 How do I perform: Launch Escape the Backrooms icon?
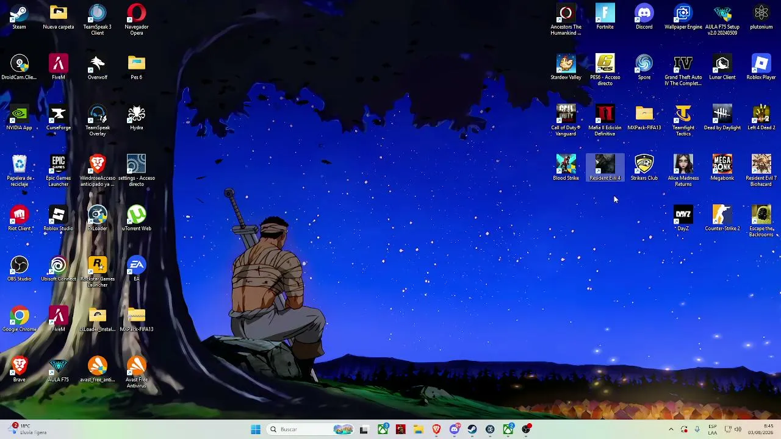coord(761,221)
